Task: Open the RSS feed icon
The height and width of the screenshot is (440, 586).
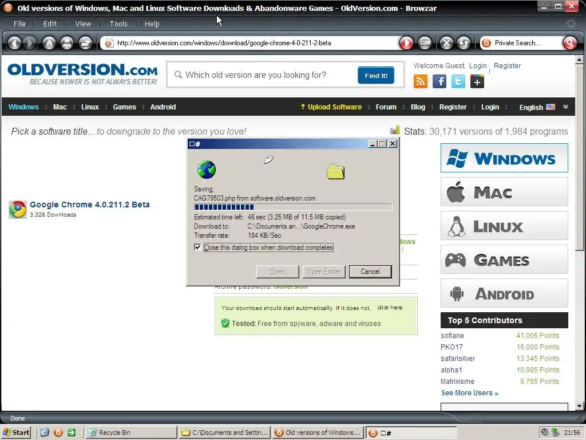Action: [421, 81]
